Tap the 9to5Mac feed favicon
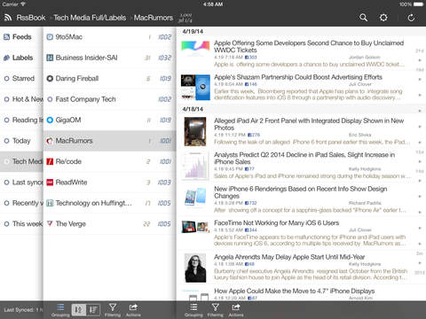 pos(50,37)
